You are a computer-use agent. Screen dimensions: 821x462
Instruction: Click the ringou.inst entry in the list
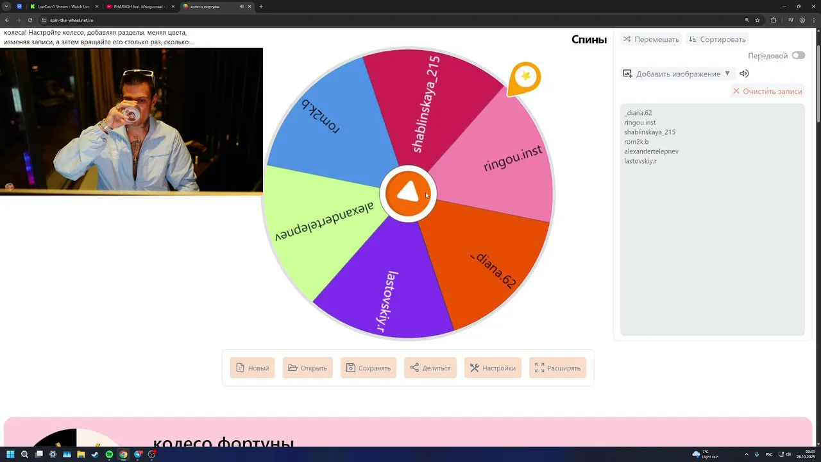pos(640,123)
